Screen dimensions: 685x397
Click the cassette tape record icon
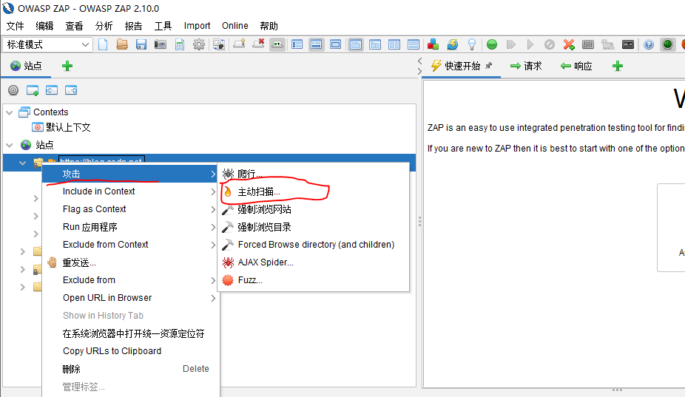click(628, 44)
